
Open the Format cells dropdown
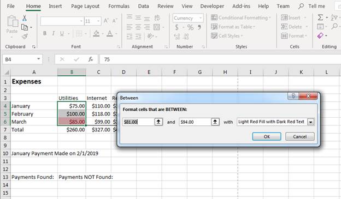click(x=294, y=36)
